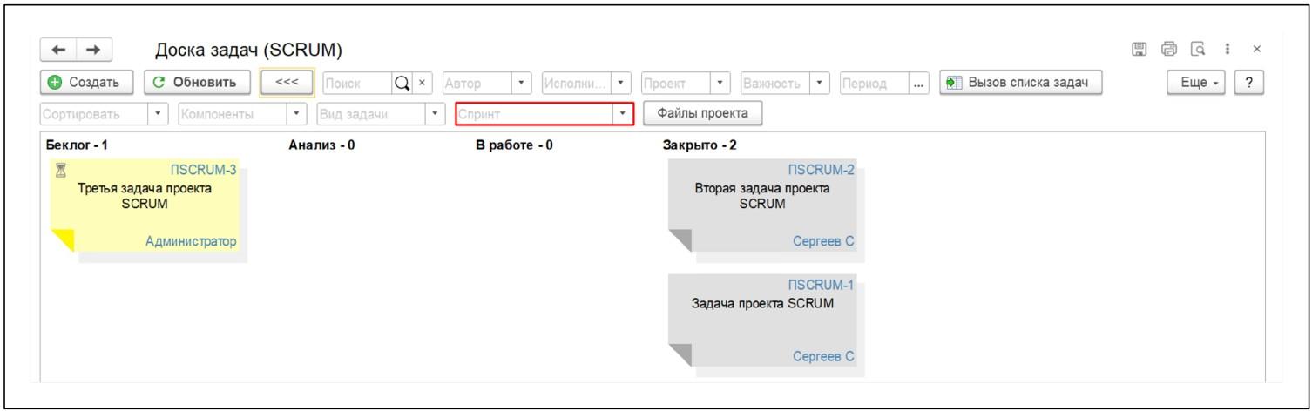This screenshot has height=411, width=1312.
Task: Click the hourglass icon on ПSCRUM-3 card
Action: coord(62,169)
